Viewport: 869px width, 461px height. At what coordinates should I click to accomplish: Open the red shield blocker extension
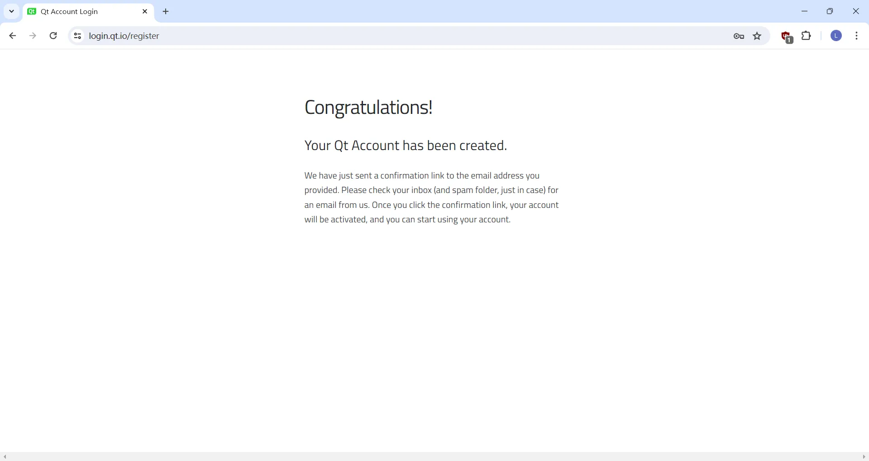pyautogui.click(x=787, y=37)
